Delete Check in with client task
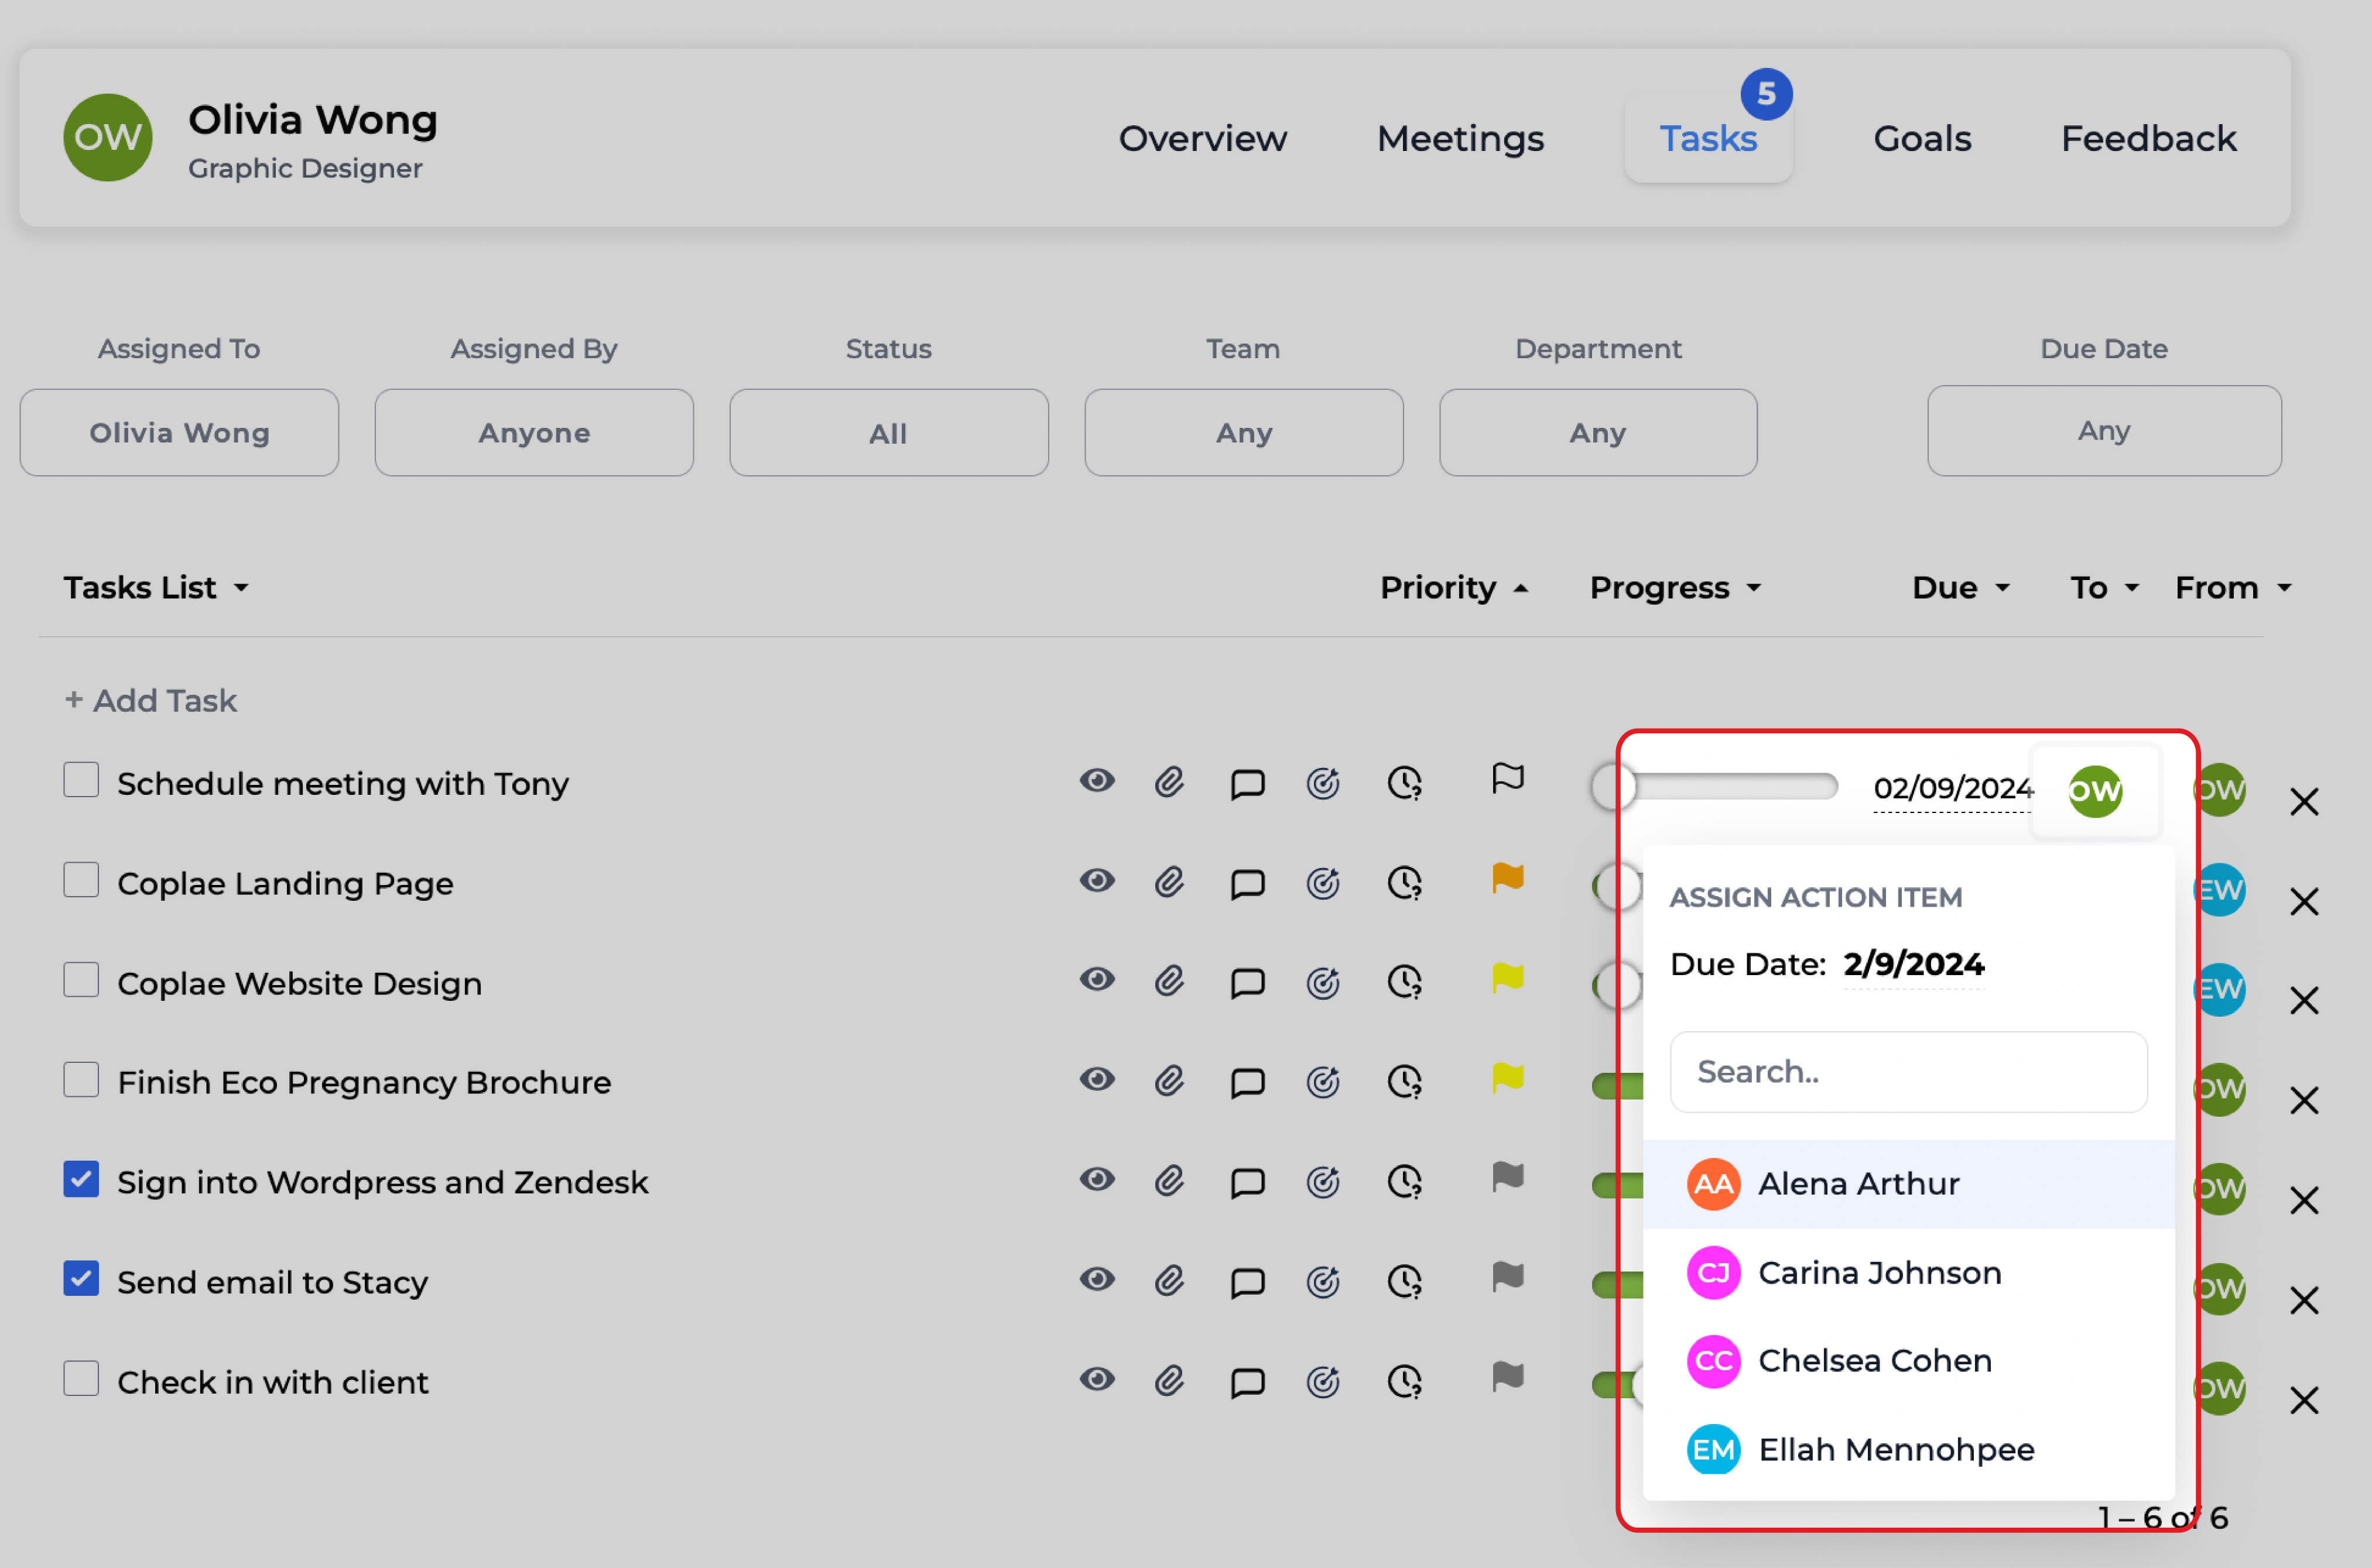 [x=2304, y=1400]
